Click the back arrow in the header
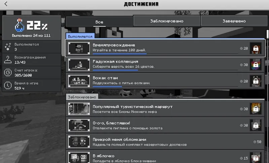The width and height of the screenshot is (269, 163). pyautogui.click(x=6, y=4)
